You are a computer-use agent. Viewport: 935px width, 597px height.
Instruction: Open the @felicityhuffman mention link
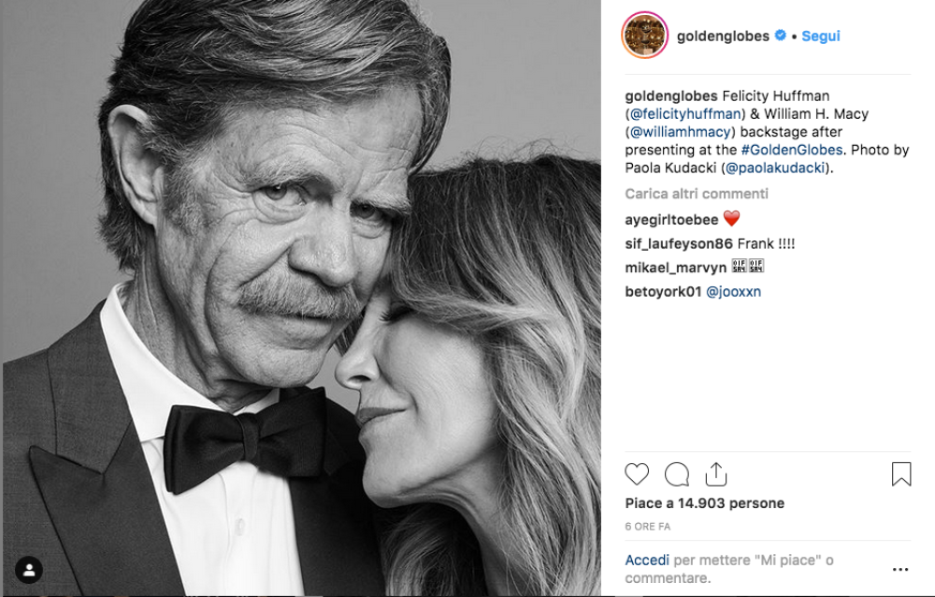click(684, 114)
